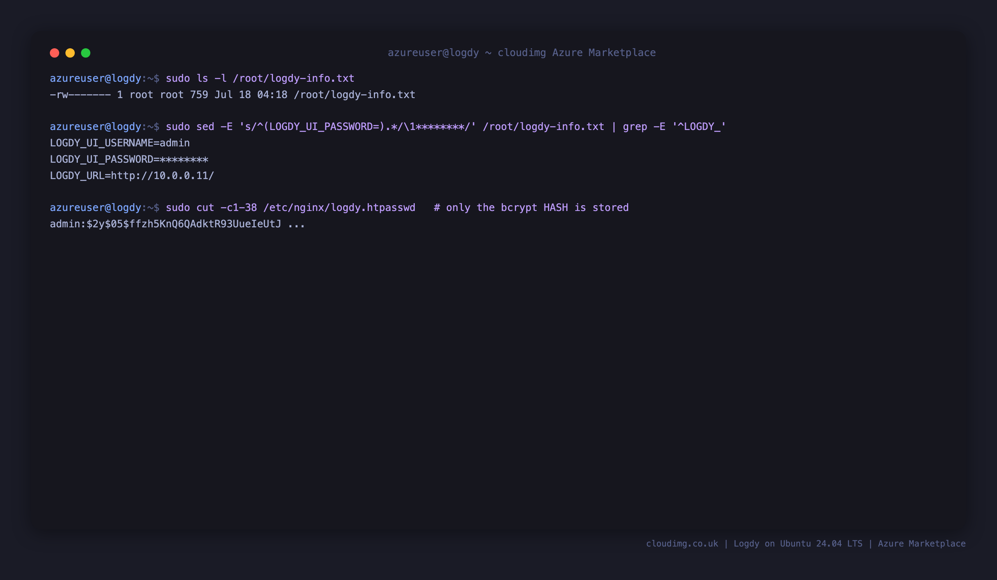Image resolution: width=997 pixels, height=580 pixels.
Task: Click the bcrypt hash line starting with 'admin:$2y$05$'
Action: [x=178, y=224]
